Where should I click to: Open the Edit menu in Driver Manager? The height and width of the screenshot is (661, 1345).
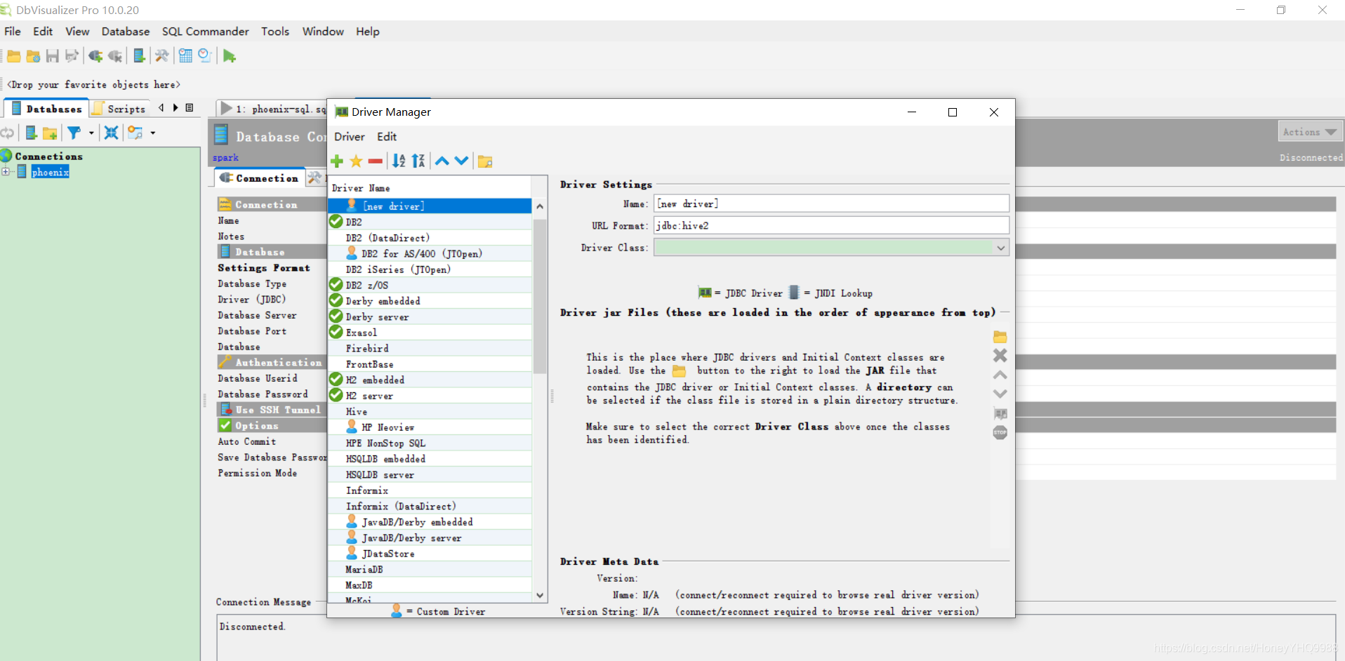387,137
